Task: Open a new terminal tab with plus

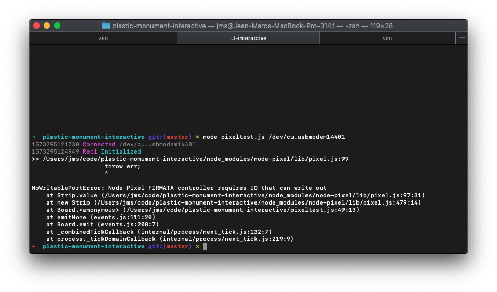Action: pyautogui.click(x=462, y=38)
